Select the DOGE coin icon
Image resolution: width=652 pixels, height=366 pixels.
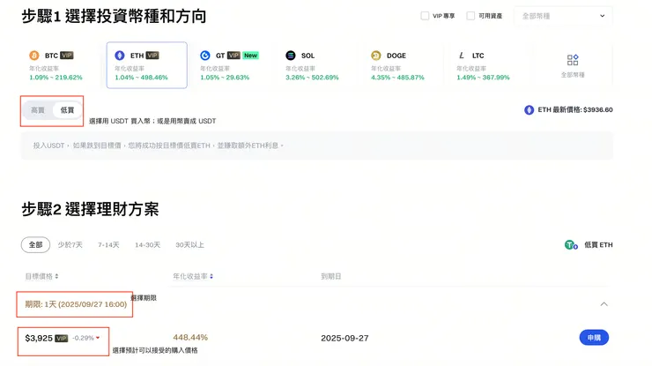[x=376, y=56]
